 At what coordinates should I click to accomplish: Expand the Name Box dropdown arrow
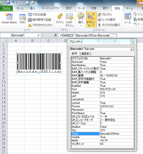(x=39, y=35)
